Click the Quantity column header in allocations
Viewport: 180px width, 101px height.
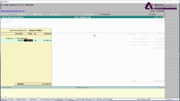coord(19,34)
